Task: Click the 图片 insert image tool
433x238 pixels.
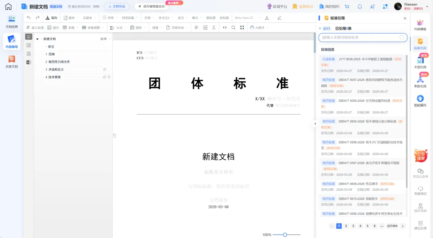Action: [x=53, y=28]
